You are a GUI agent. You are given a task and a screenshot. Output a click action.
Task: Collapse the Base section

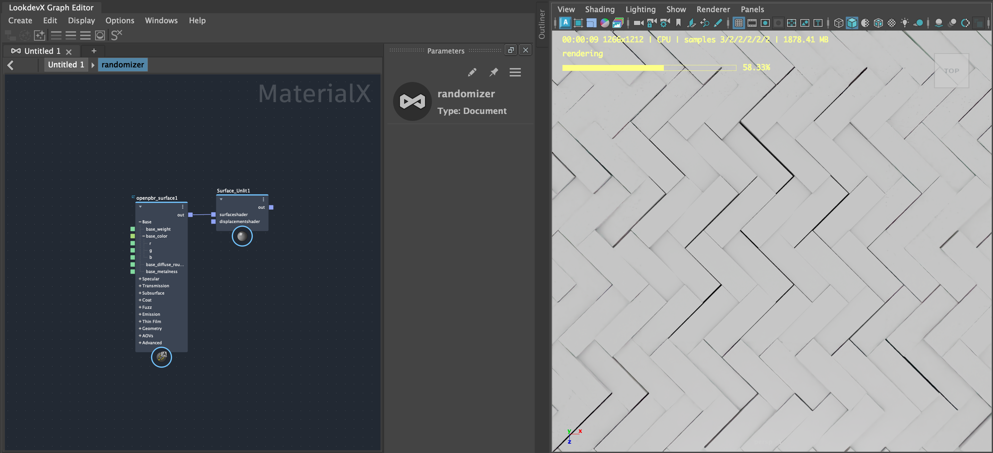[x=140, y=222]
